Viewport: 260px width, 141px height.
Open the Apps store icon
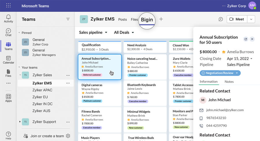(x=8, y=98)
